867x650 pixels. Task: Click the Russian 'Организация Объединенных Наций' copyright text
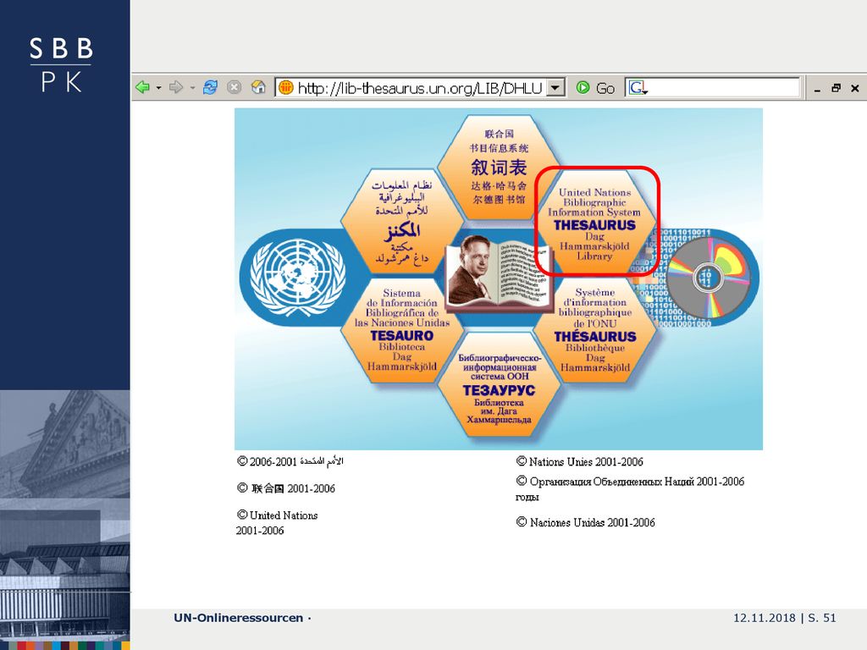[630, 488]
